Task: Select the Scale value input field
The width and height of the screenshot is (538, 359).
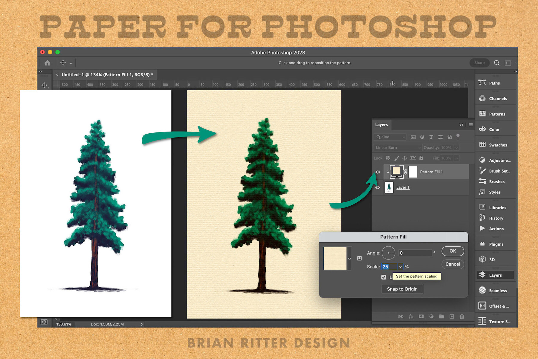Action: coord(390,266)
